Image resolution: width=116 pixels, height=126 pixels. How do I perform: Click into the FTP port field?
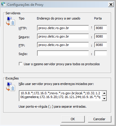point(101,45)
